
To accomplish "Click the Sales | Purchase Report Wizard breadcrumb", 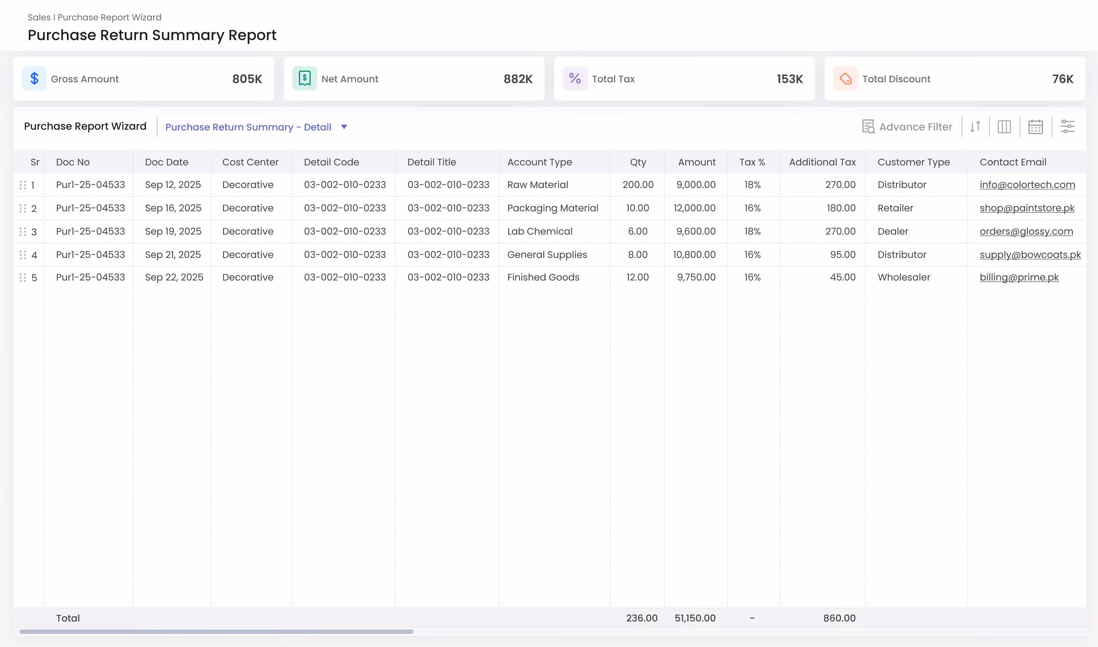I will pyautogui.click(x=95, y=17).
